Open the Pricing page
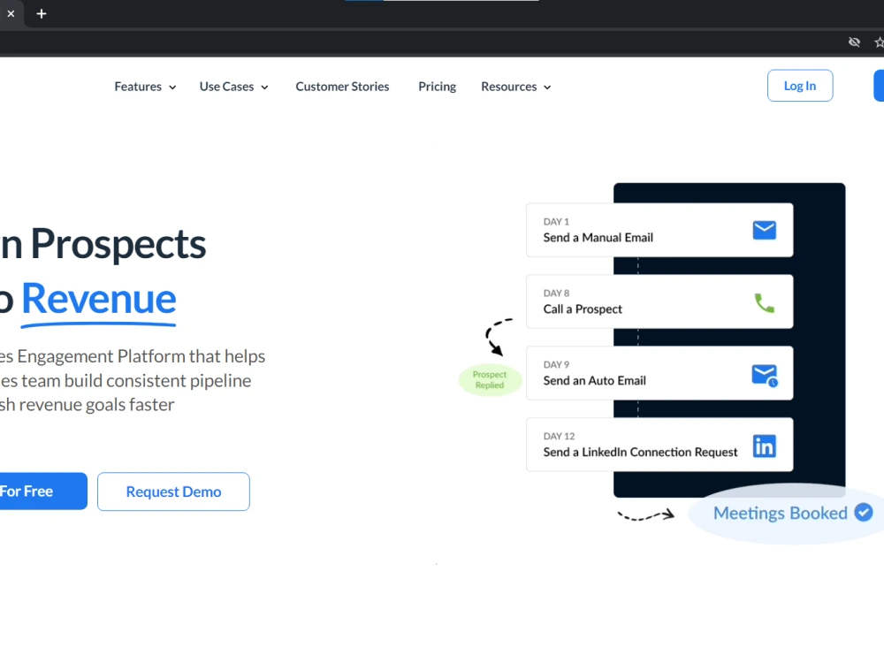Viewport: 884px width, 663px height. (x=437, y=86)
